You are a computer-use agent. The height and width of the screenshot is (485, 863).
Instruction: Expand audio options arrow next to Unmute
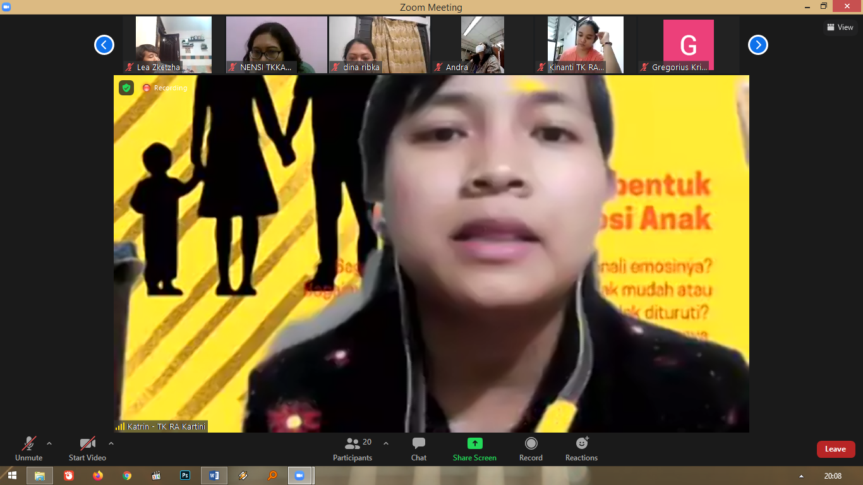coord(49,443)
